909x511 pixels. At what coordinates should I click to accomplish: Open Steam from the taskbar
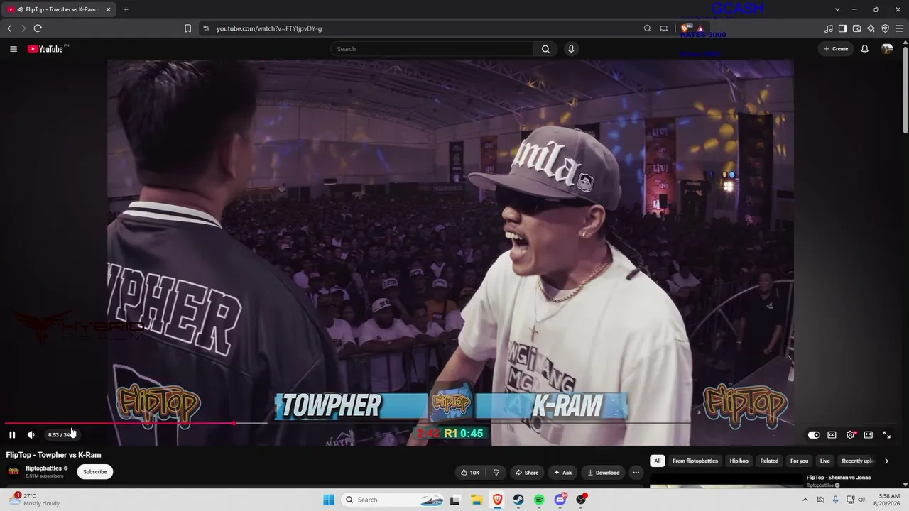(x=518, y=500)
